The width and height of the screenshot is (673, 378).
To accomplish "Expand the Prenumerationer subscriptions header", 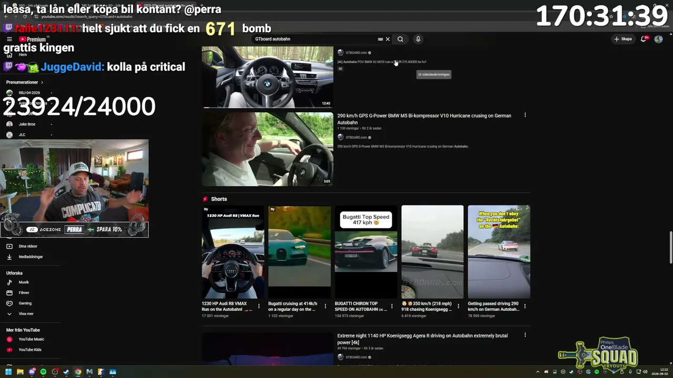I will tap(25, 82).
